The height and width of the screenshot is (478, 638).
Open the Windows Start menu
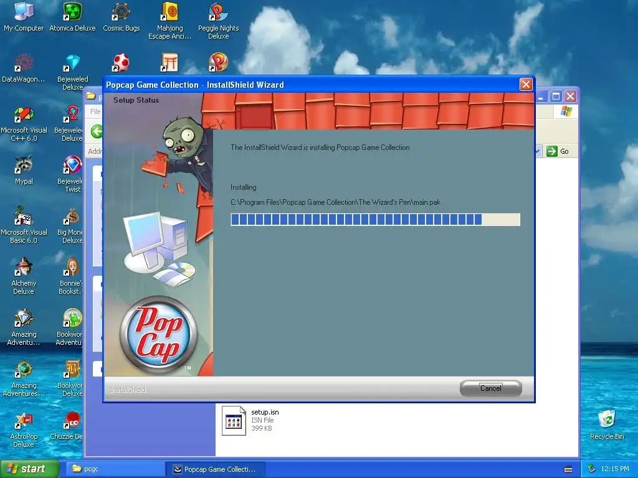point(30,469)
